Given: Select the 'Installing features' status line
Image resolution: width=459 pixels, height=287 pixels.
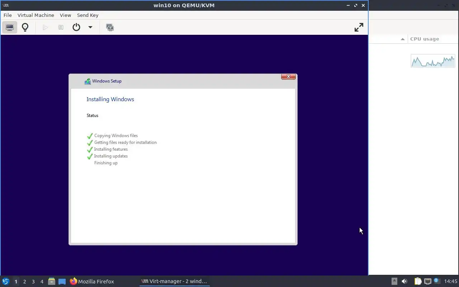Looking at the screenshot, I should coord(111,149).
